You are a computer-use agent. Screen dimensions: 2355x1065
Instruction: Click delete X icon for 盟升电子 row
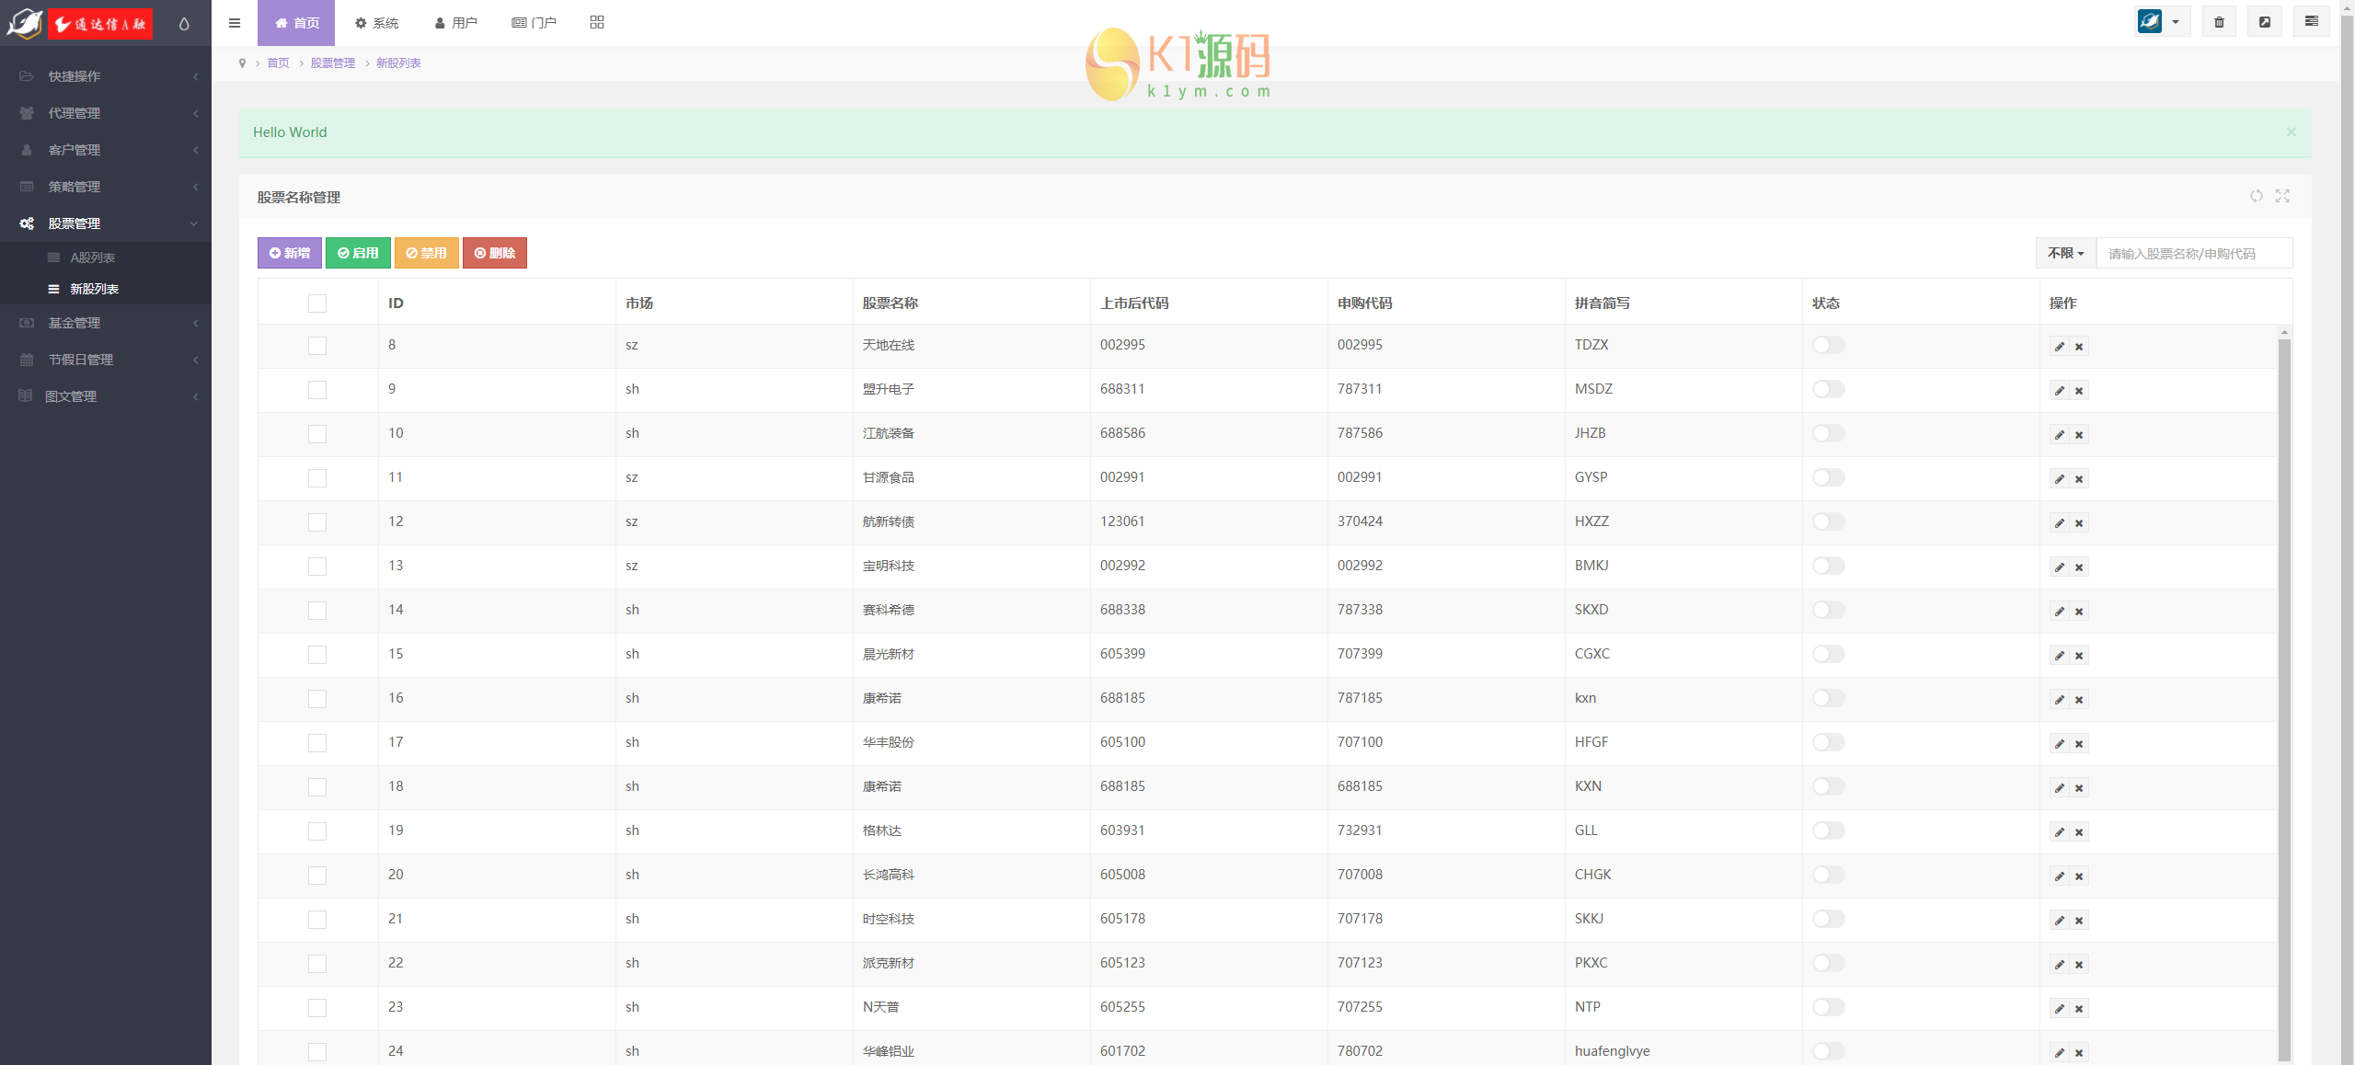tap(2079, 391)
